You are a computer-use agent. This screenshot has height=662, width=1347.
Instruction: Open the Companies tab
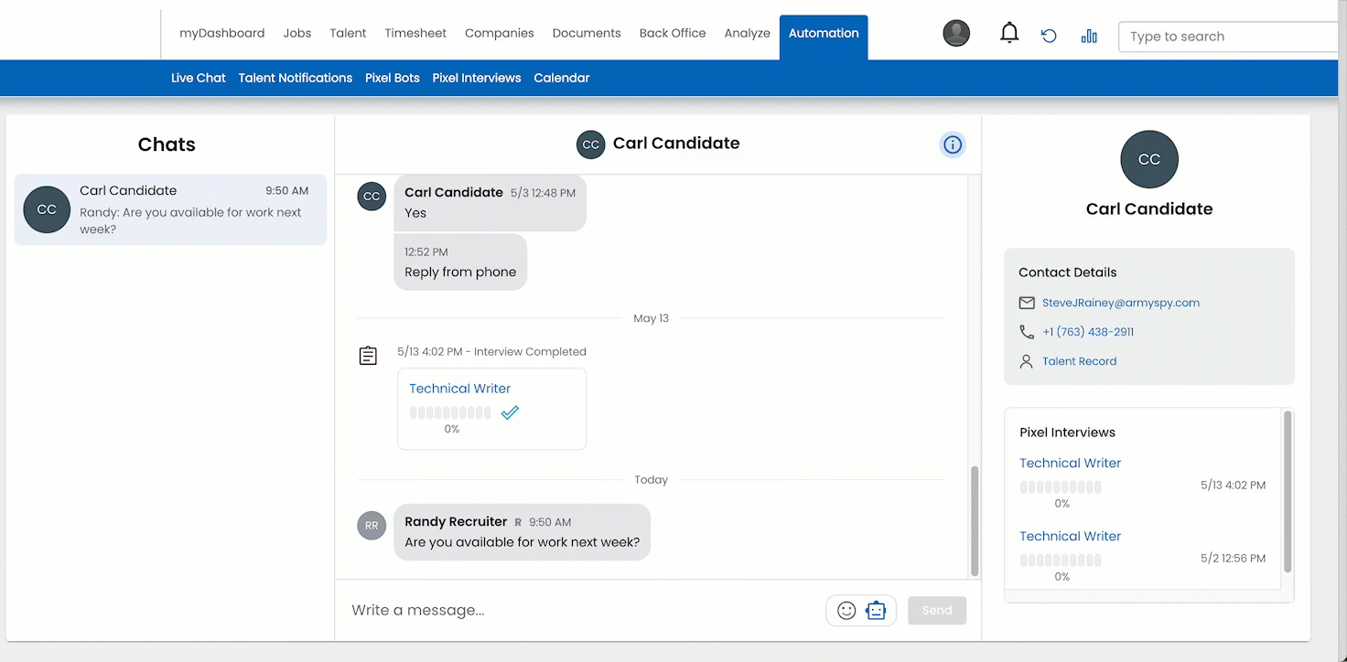500,33
